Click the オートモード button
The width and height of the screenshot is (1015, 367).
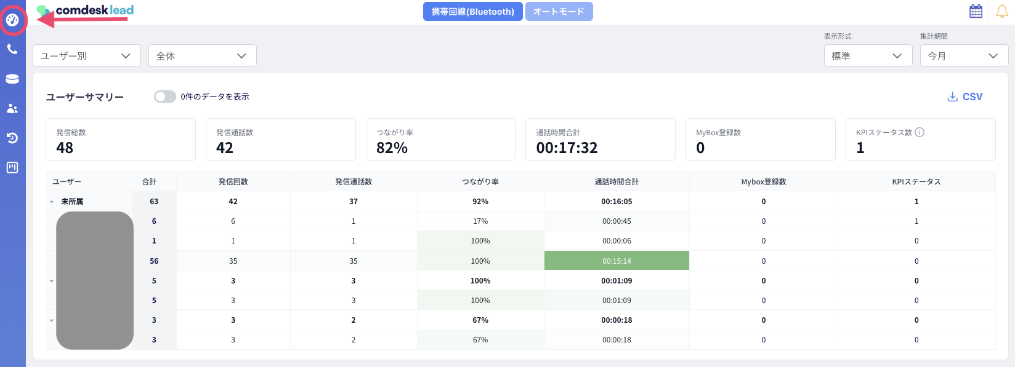click(559, 12)
